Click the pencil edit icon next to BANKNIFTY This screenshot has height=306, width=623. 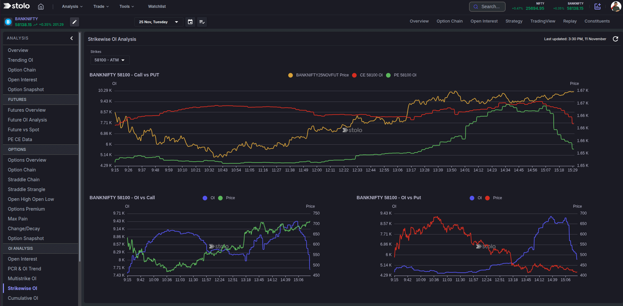pyautogui.click(x=74, y=22)
